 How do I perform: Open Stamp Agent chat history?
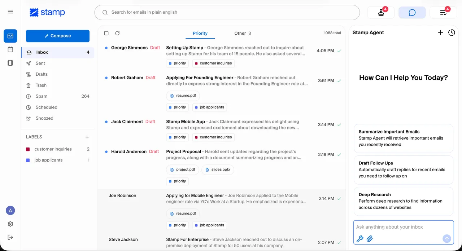tap(452, 33)
